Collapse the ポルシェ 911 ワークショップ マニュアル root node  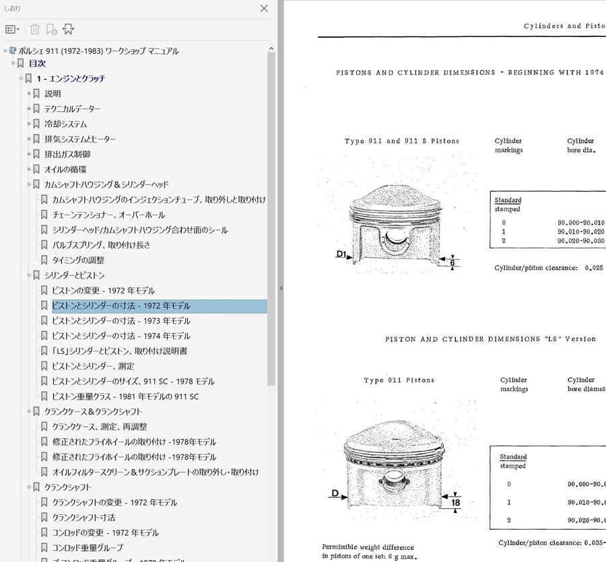pos(5,51)
